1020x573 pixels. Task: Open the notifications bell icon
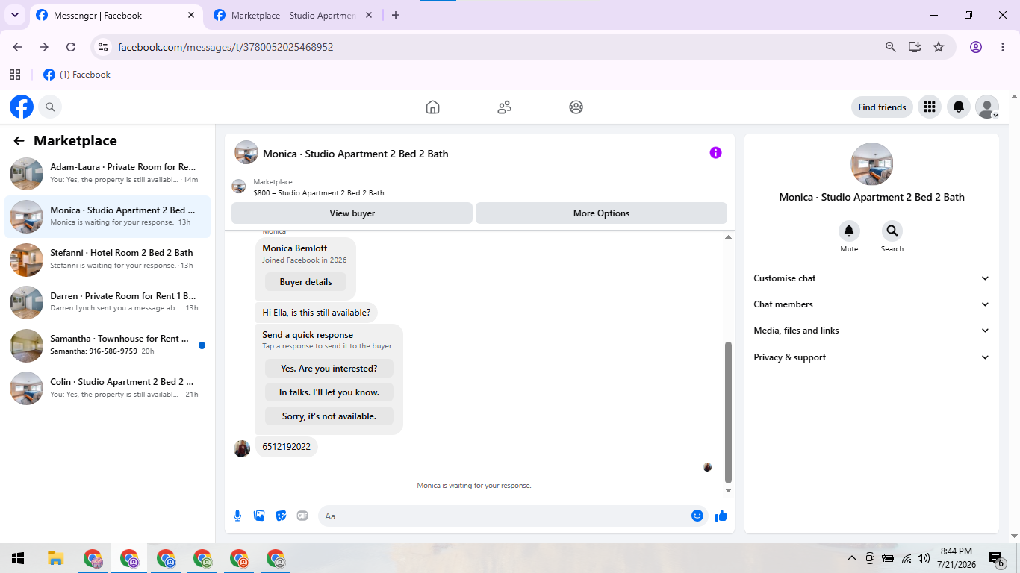(959, 107)
